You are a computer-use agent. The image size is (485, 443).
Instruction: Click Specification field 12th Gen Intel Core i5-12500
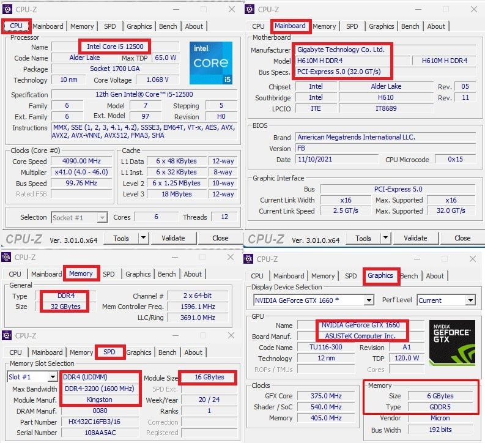coord(144,94)
